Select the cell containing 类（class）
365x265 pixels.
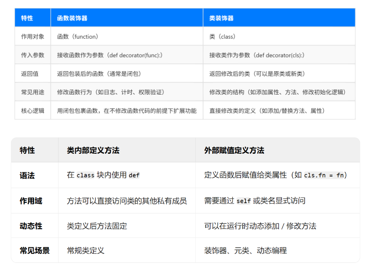click(223, 37)
